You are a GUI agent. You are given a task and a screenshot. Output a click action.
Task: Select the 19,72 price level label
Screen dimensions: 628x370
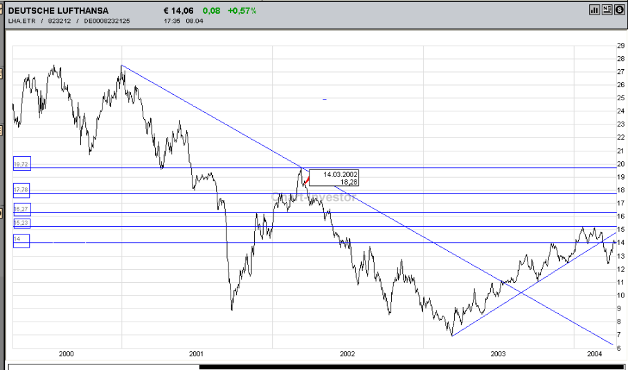tap(22, 164)
